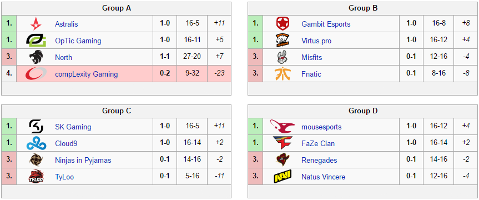Image resolution: width=479 pixels, height=200 pixels.
Task: Click the Gambit Esports logo
Action: [283, 24]
